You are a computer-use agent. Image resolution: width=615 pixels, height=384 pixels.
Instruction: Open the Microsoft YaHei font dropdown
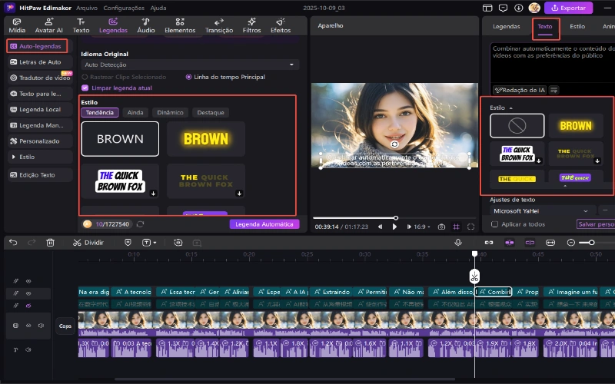[542, 210]
